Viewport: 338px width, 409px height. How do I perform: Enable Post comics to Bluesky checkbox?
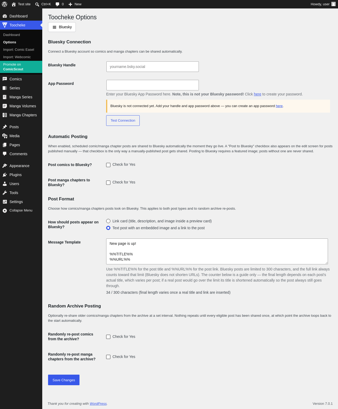click(x=108, y=165)
